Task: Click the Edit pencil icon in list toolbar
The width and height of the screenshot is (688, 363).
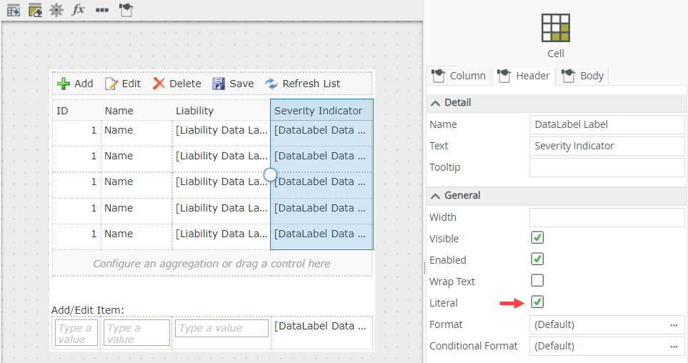Action: click(x=111, y=84)
